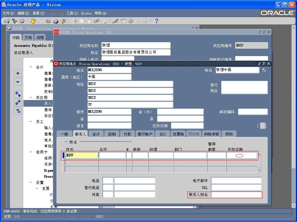Screen dimensions: 297x222
Task: Select 查询 under 供应商 in Navigator tree
Action: 48,110
